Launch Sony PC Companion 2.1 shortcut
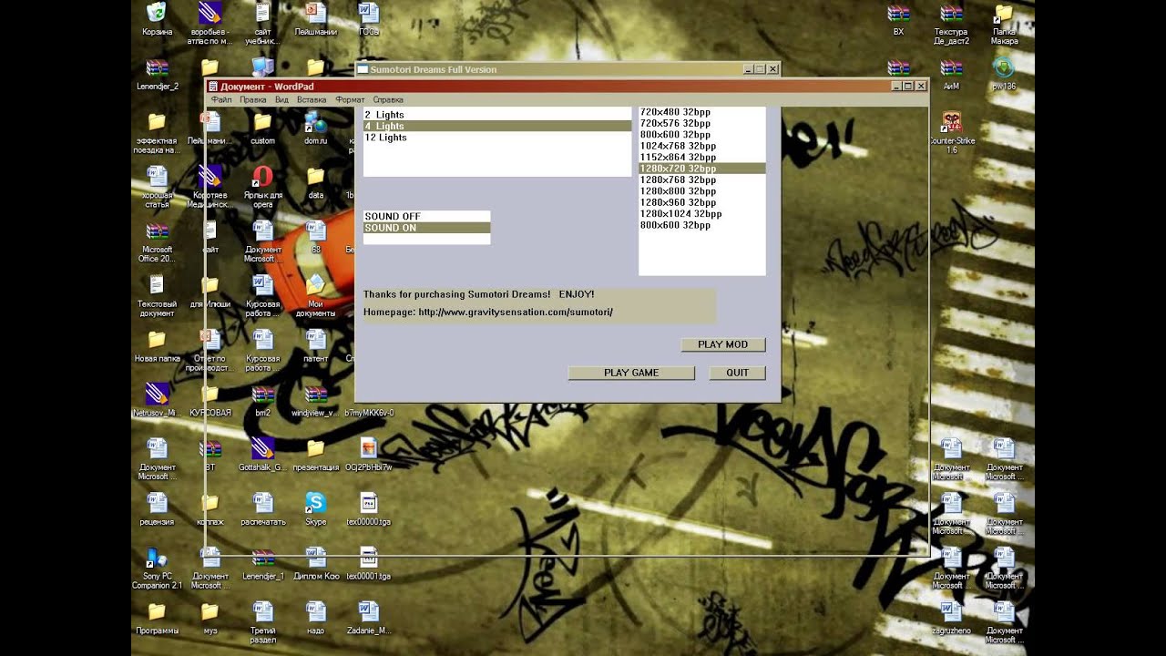 (x=157, y=558)
